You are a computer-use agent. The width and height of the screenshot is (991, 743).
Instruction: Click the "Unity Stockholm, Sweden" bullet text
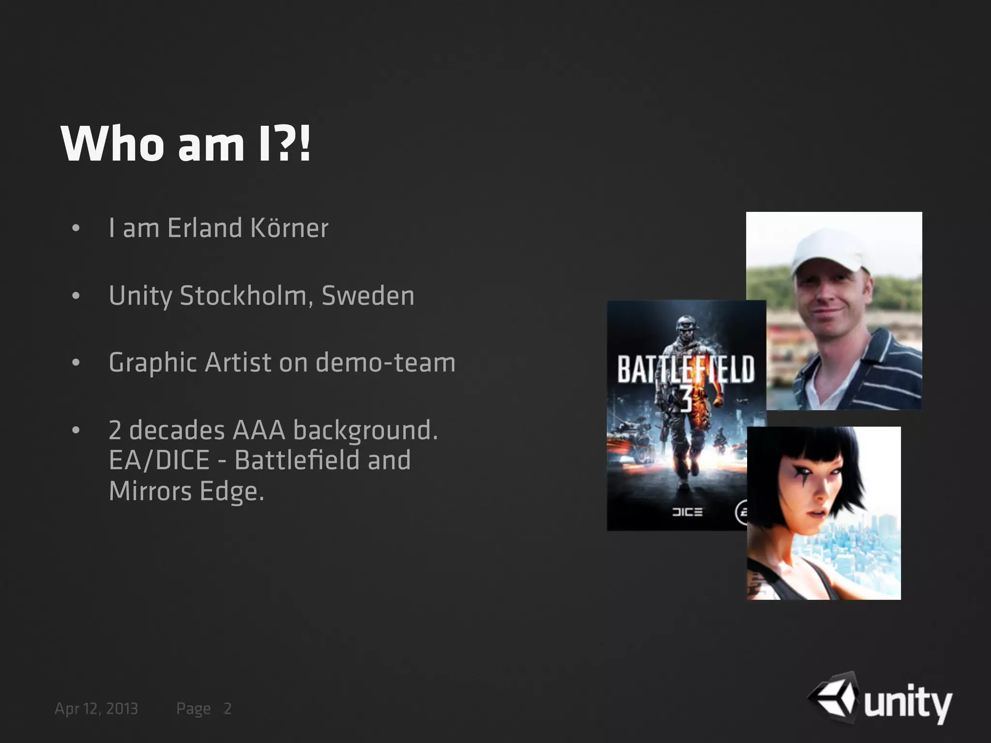pyautogui.click(x=261, y=296)
